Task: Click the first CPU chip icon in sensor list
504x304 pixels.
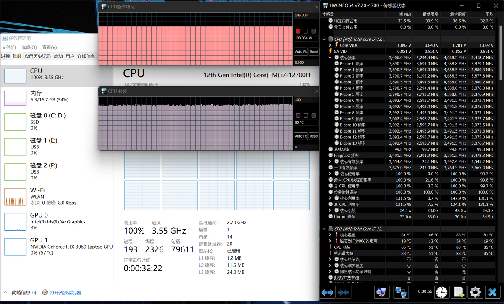Action: pos(331,39)
